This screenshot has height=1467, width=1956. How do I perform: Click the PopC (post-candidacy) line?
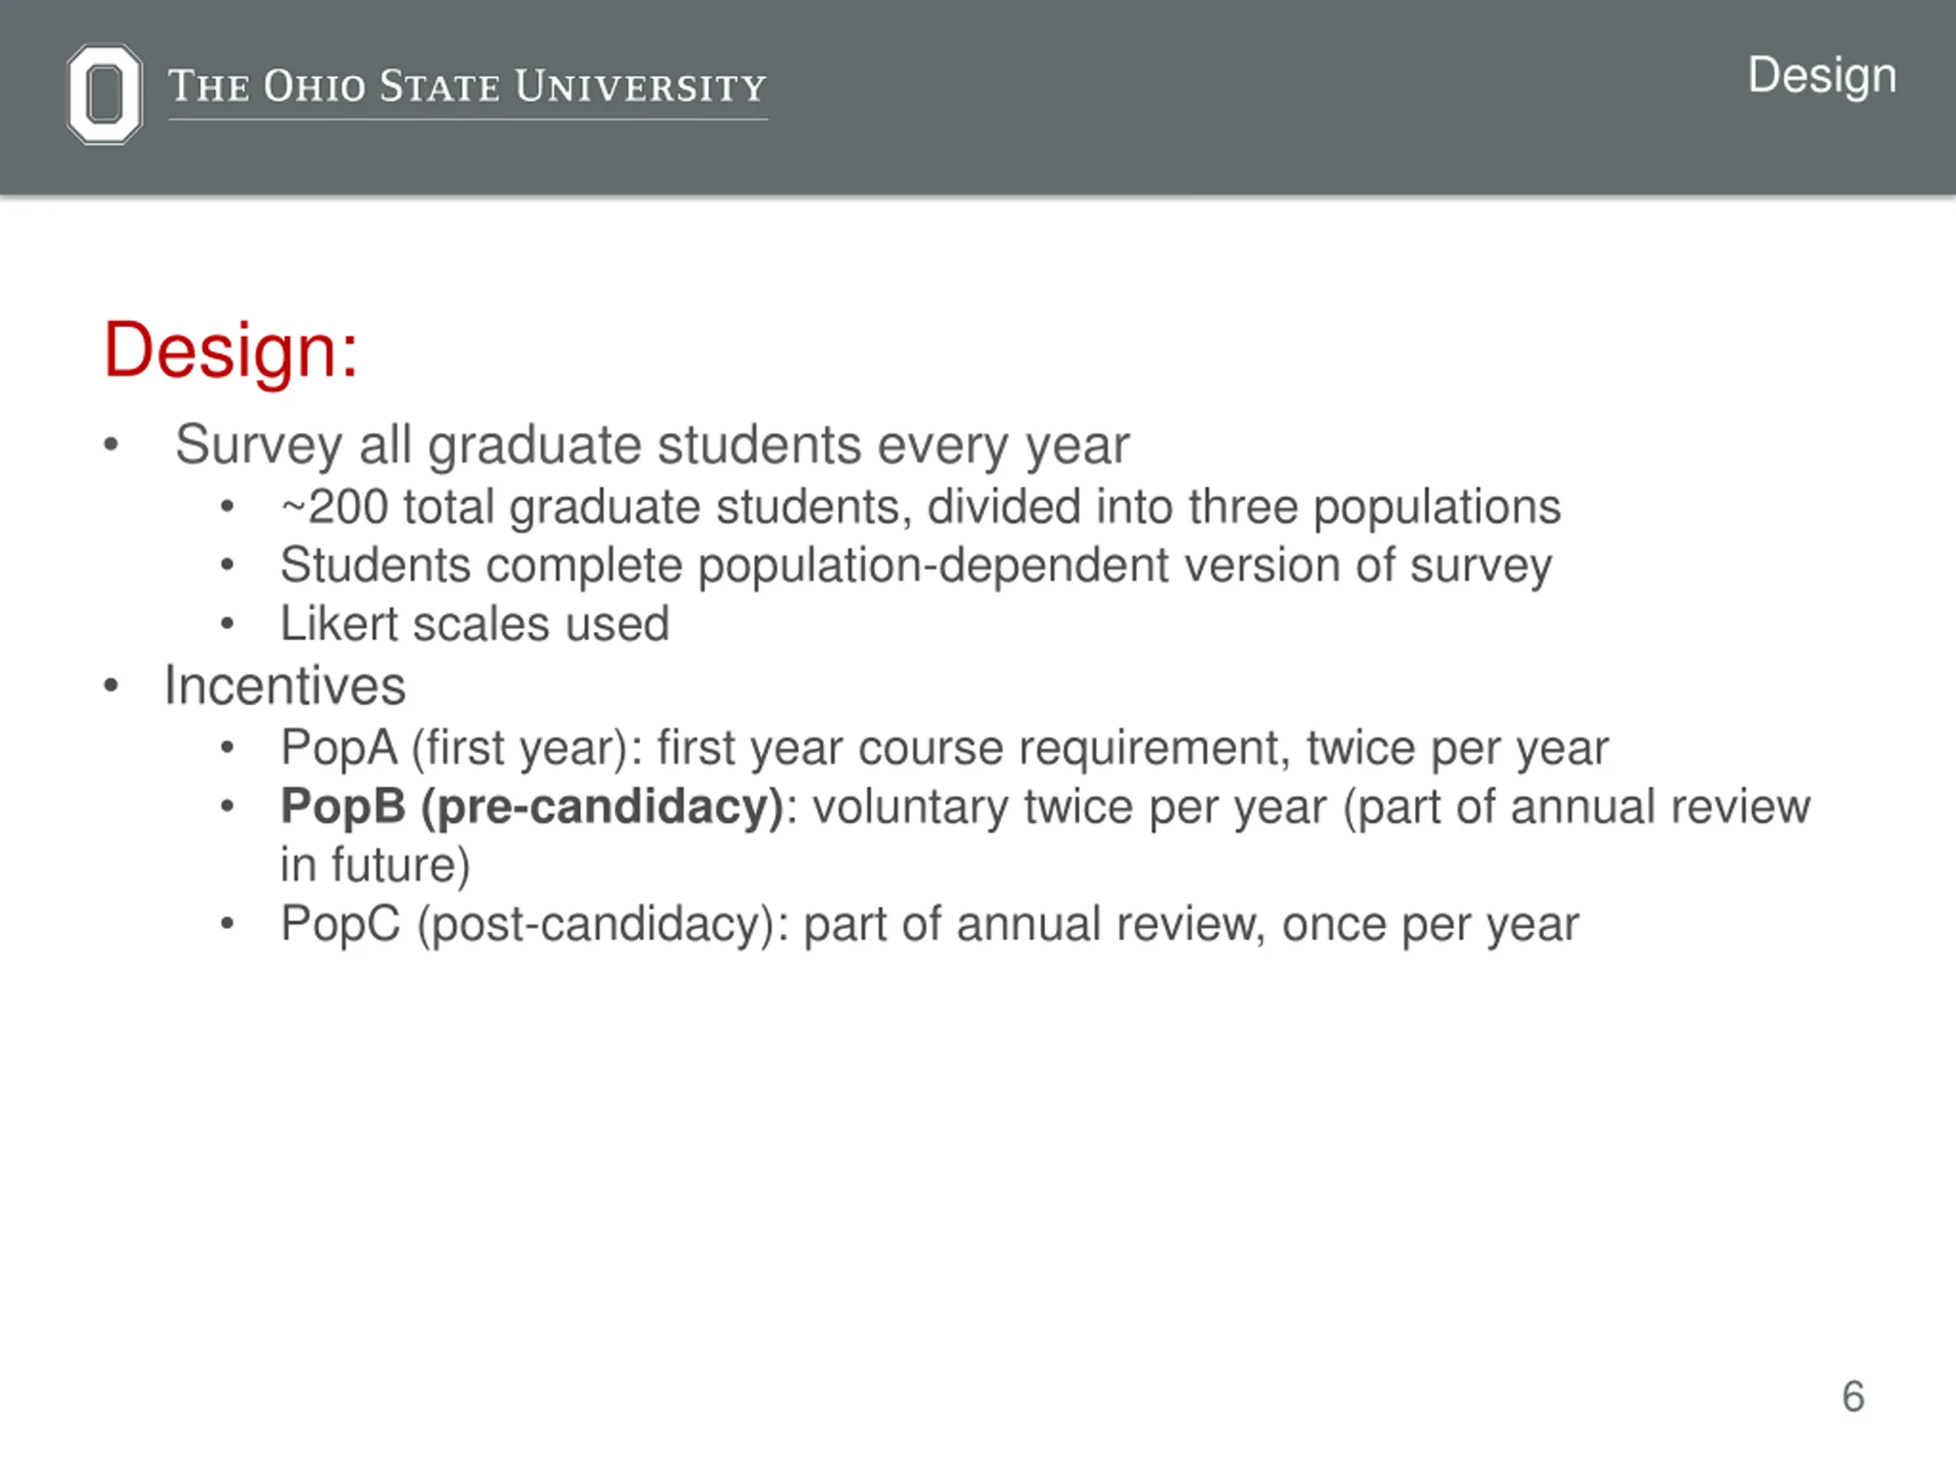tap(929, 925)
